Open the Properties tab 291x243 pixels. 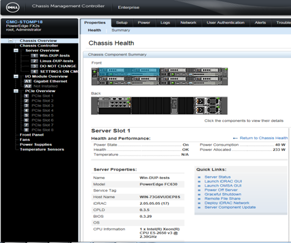95,23
